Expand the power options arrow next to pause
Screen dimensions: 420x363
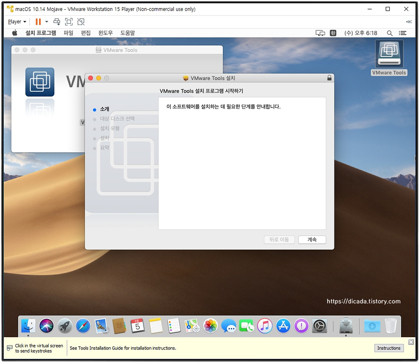pyautogui.click(x=47, y=22)
